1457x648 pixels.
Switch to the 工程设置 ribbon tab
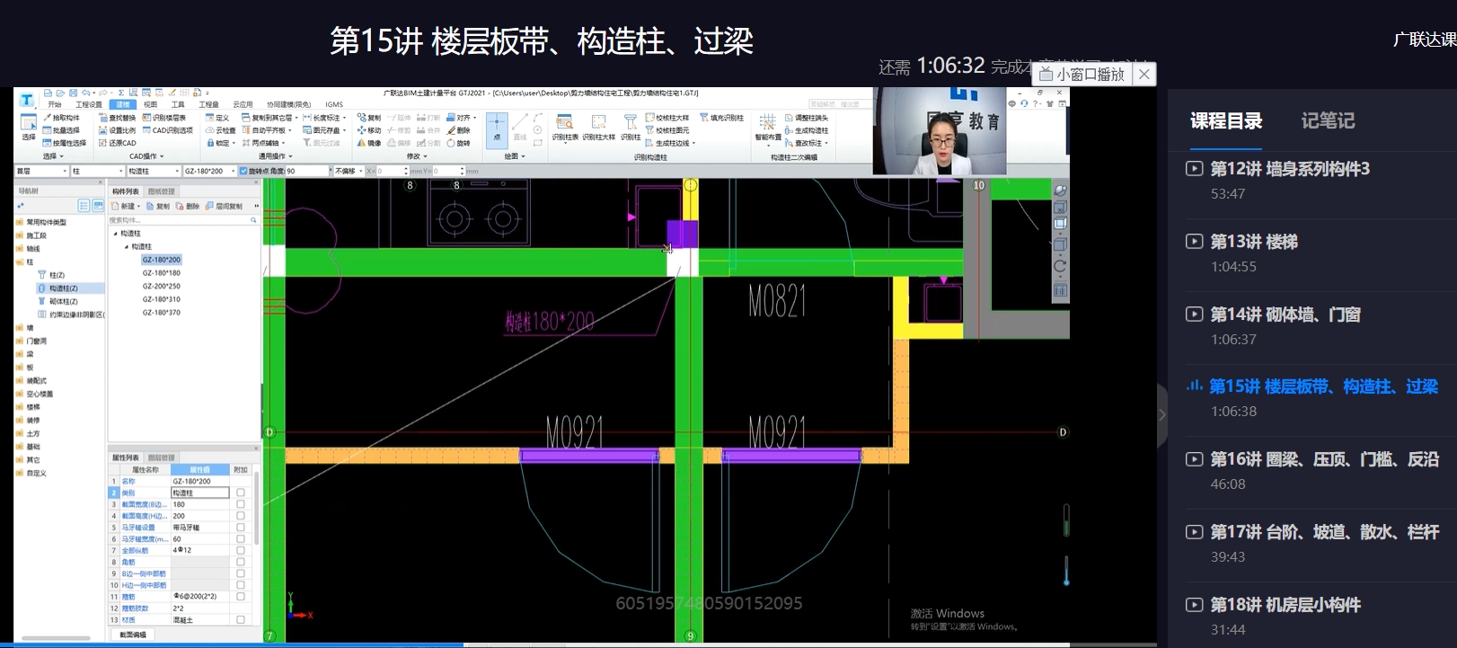click(x=89, y=104)
